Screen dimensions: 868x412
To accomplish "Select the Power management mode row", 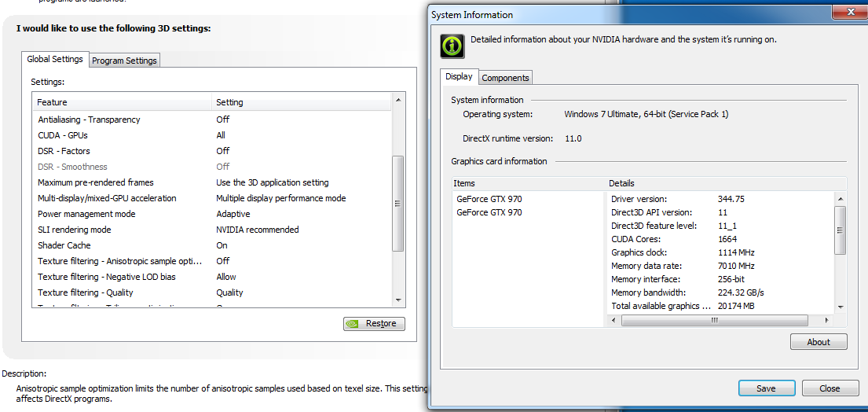I will point(211,214).
